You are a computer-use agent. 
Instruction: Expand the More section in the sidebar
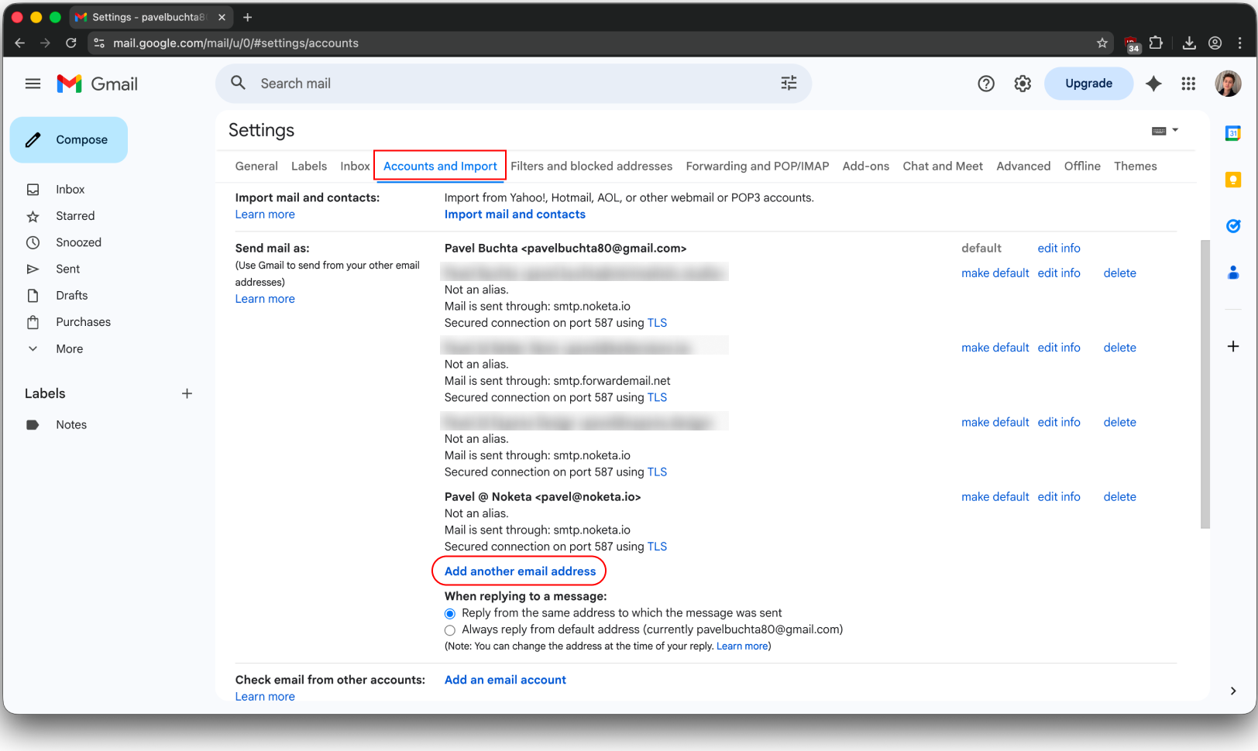click(x=69, y=348)
